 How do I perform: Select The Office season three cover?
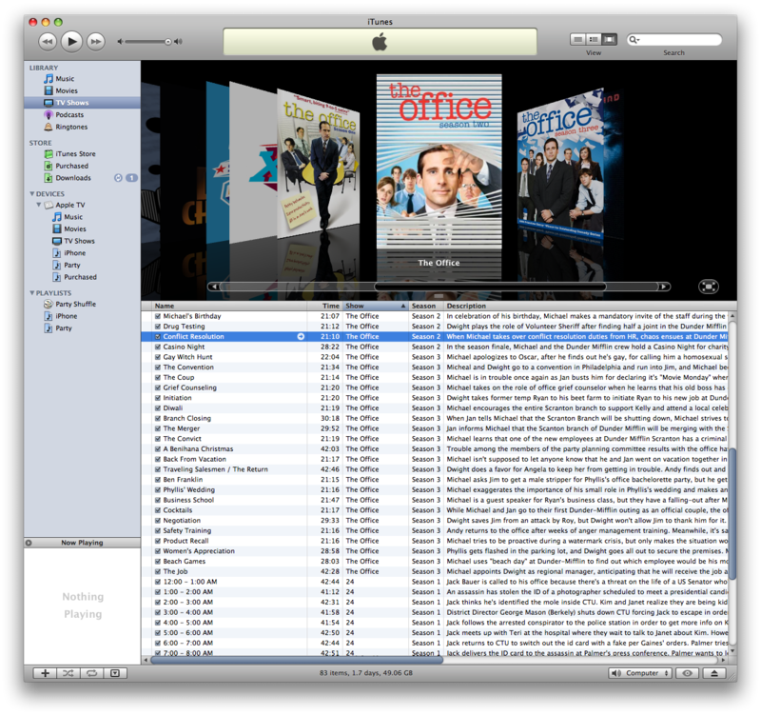[x=561, y=165]
